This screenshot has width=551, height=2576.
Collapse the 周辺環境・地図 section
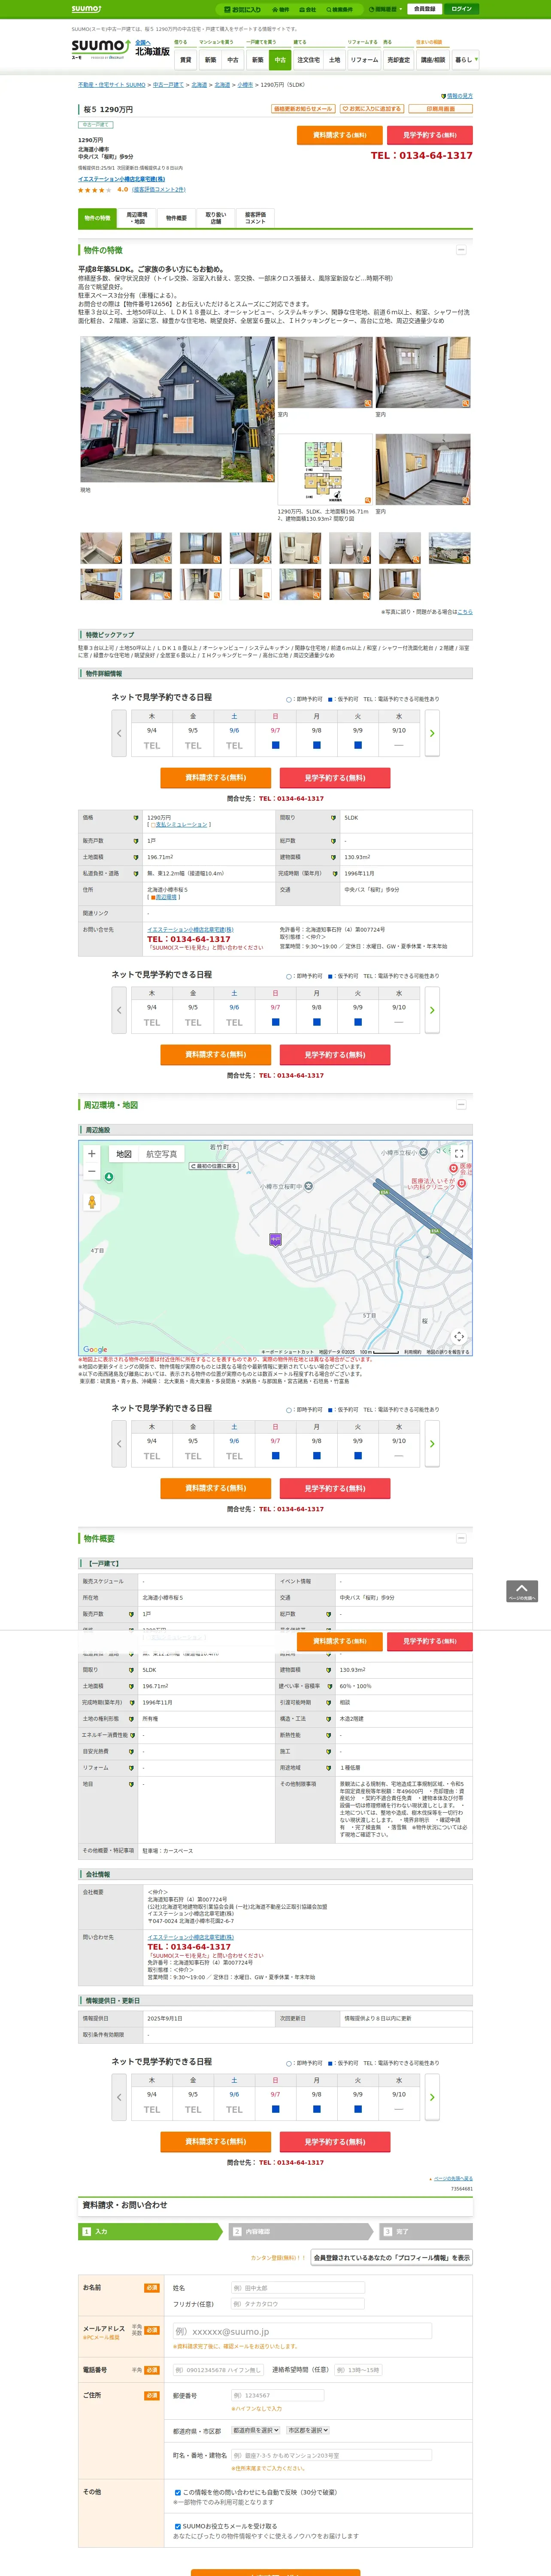tap(461, 1105)
